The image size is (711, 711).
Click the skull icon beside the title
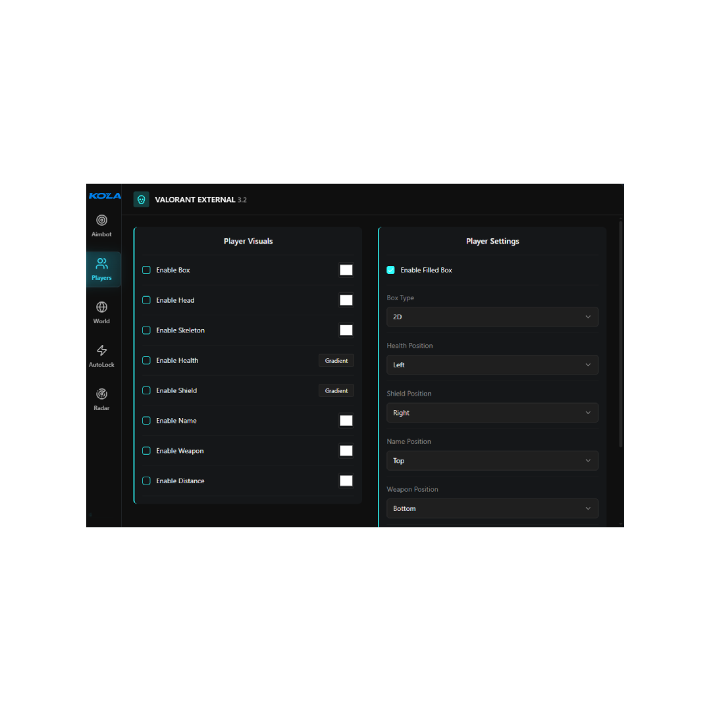[x=141, y=199]
